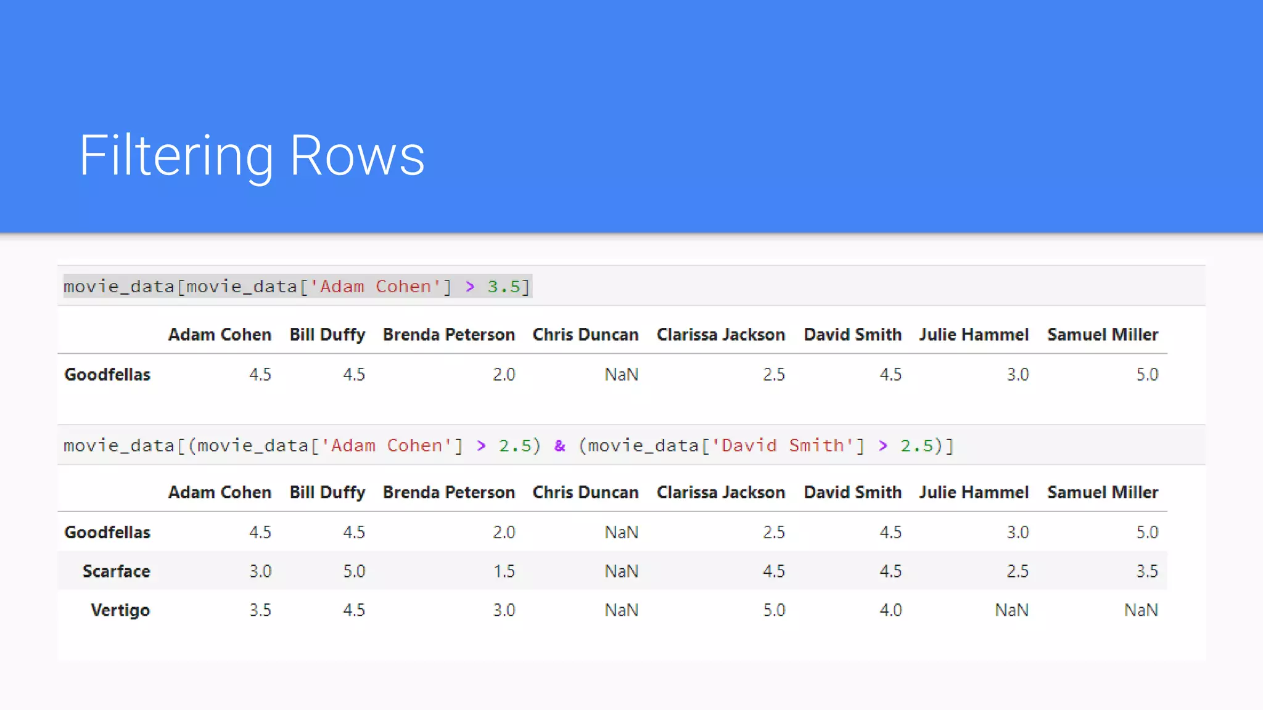Click Scarface row Brenda Peterson value 1.5
1263x710 pixels.
pyautogui.click(x=504, y=571)
